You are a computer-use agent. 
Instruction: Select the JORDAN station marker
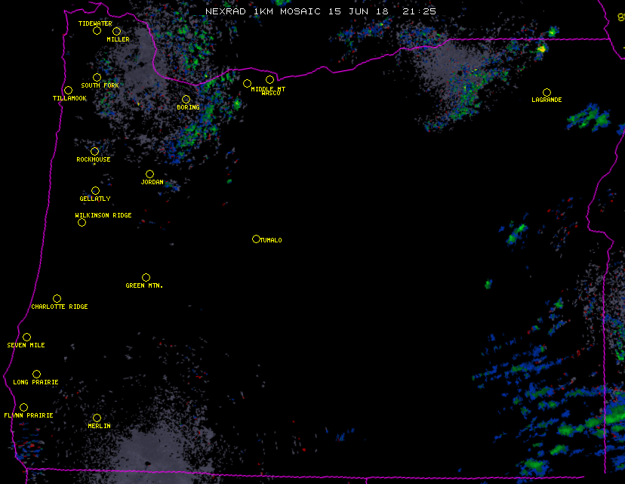point(149,174)
